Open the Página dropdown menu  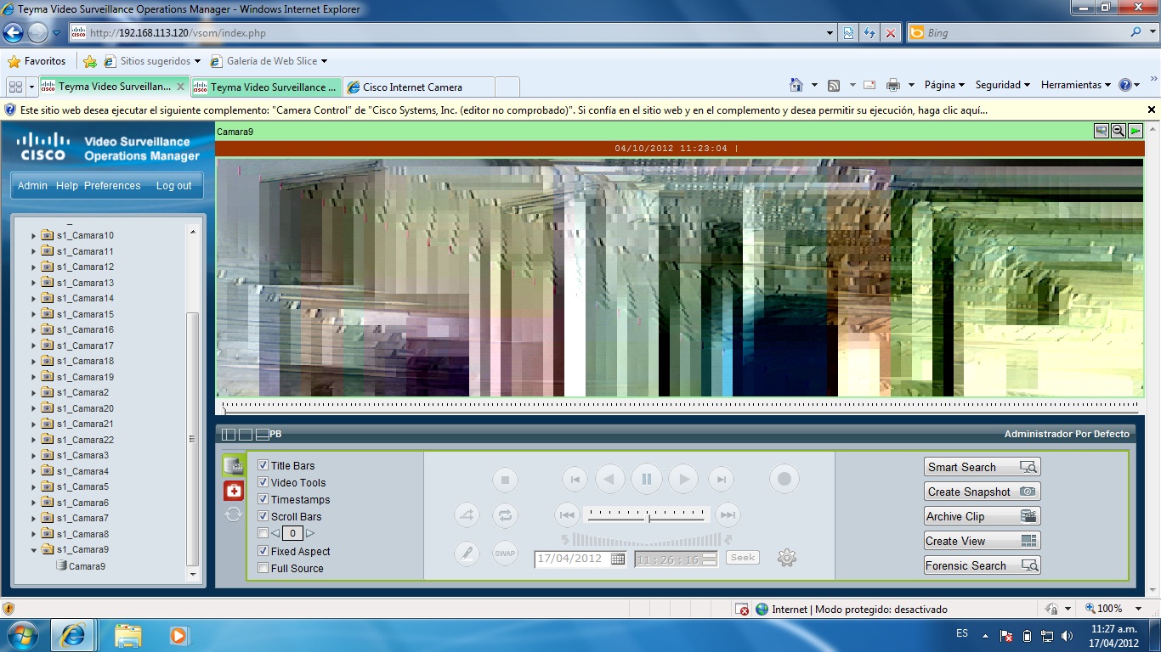point(944,85)
